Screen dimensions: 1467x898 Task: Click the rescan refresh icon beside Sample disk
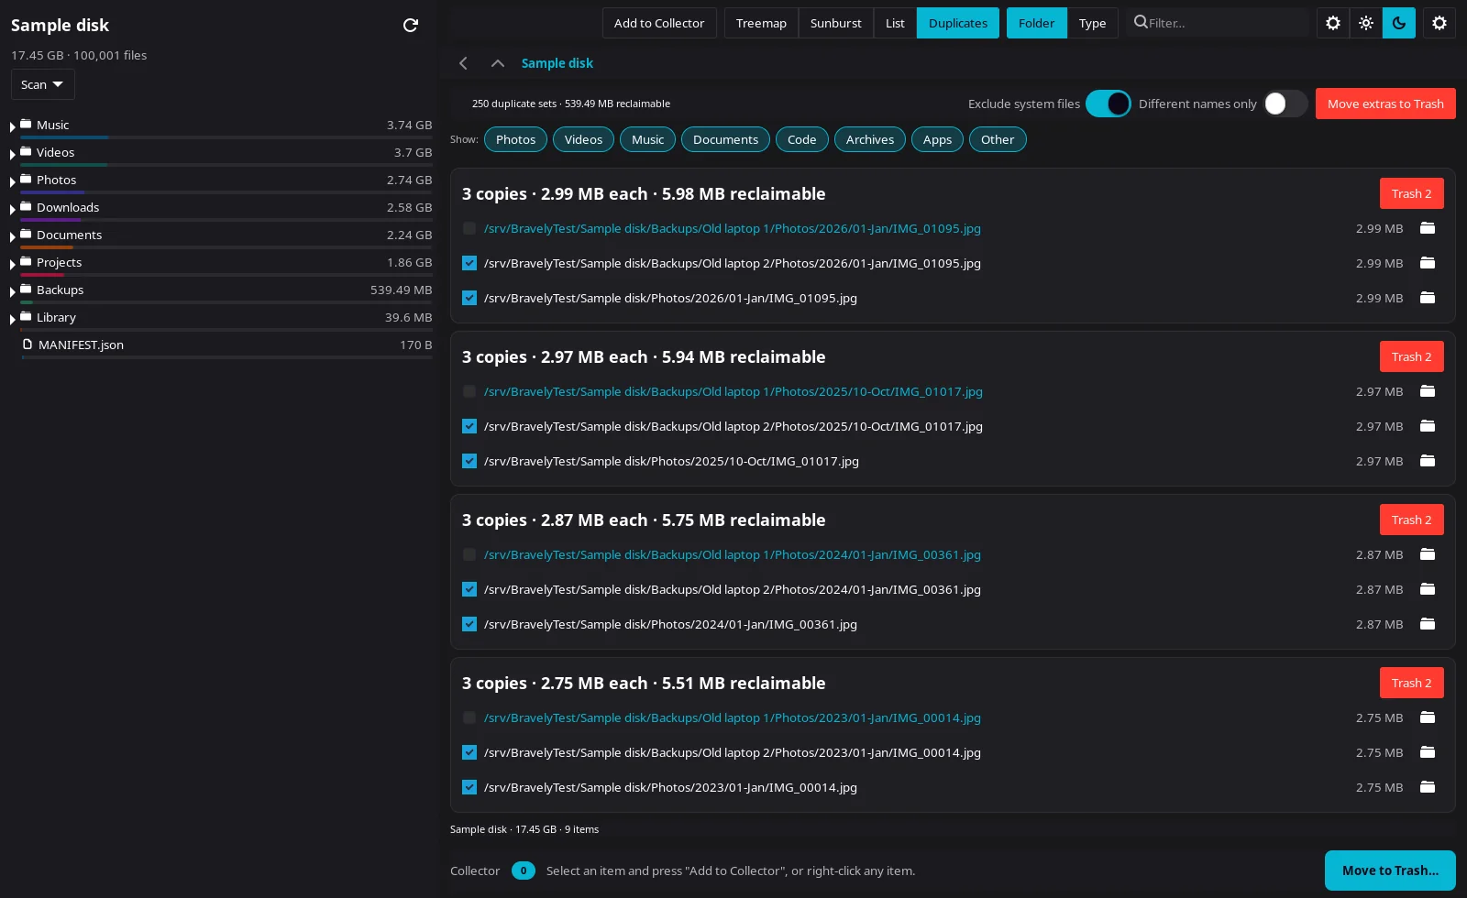point(411,25)
